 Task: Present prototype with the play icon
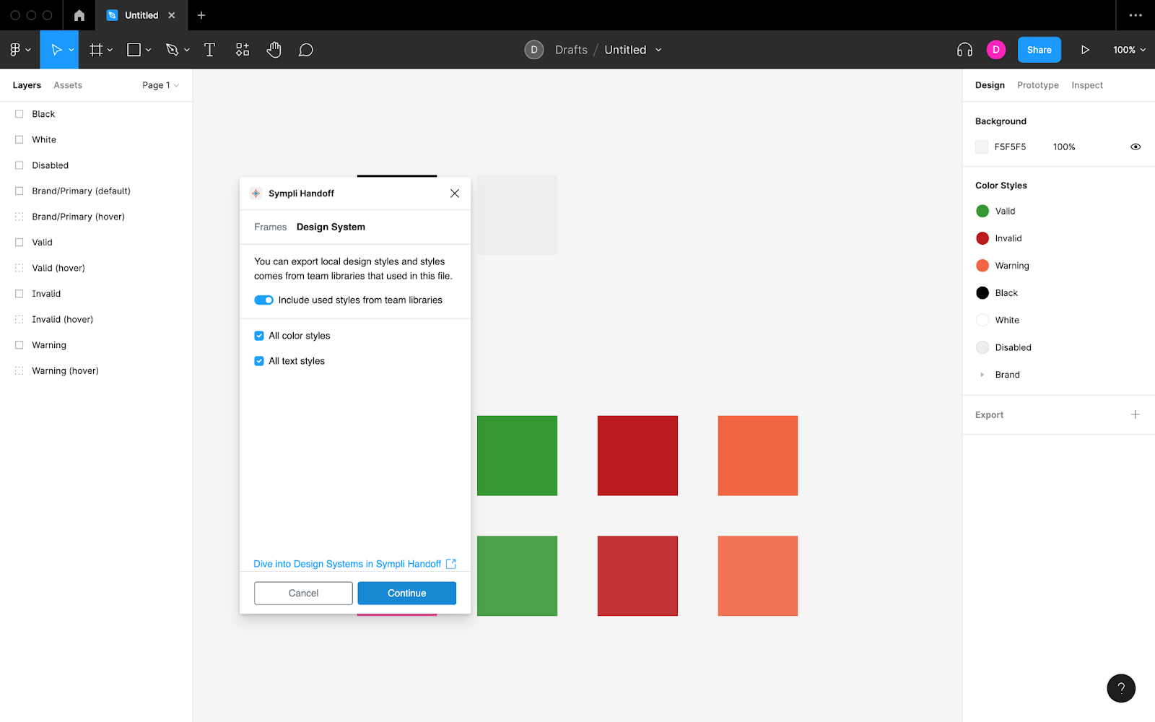(x=1085, y=50)
